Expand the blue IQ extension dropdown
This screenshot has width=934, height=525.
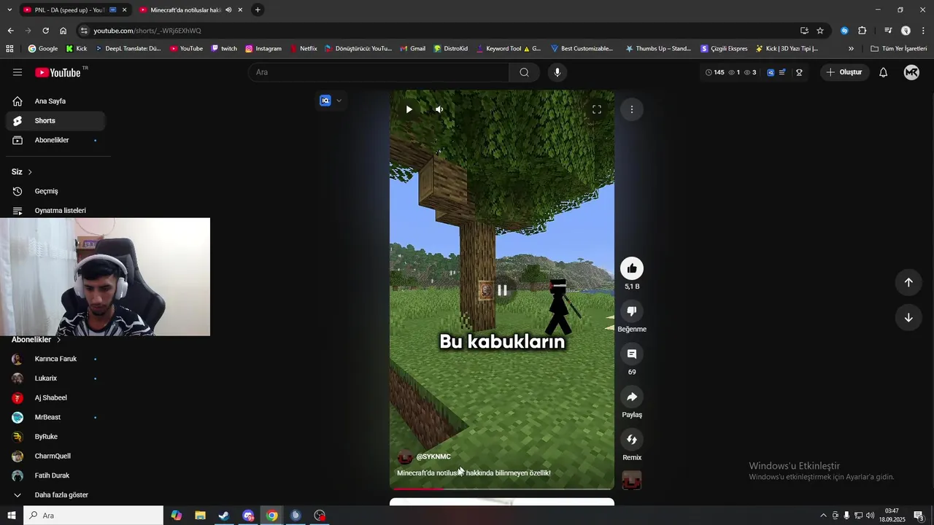[x=339, y=101]
